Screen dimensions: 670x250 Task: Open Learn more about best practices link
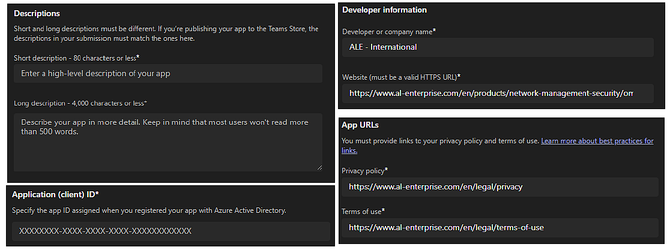click(597, 141)
